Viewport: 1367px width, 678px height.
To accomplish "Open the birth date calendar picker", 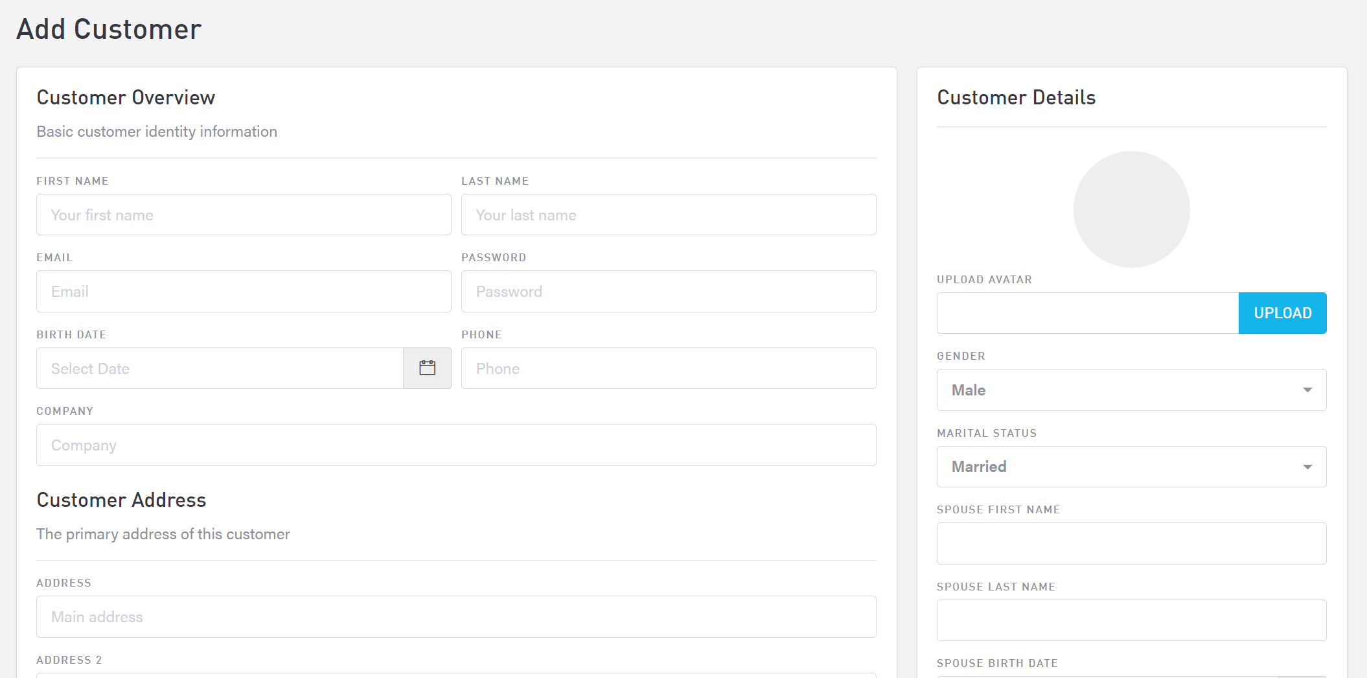I will [427, 368].
